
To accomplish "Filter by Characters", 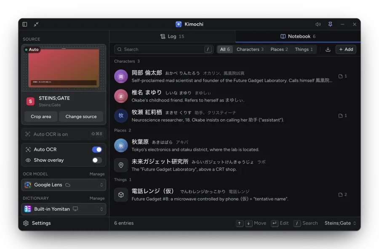I will 250,50.
